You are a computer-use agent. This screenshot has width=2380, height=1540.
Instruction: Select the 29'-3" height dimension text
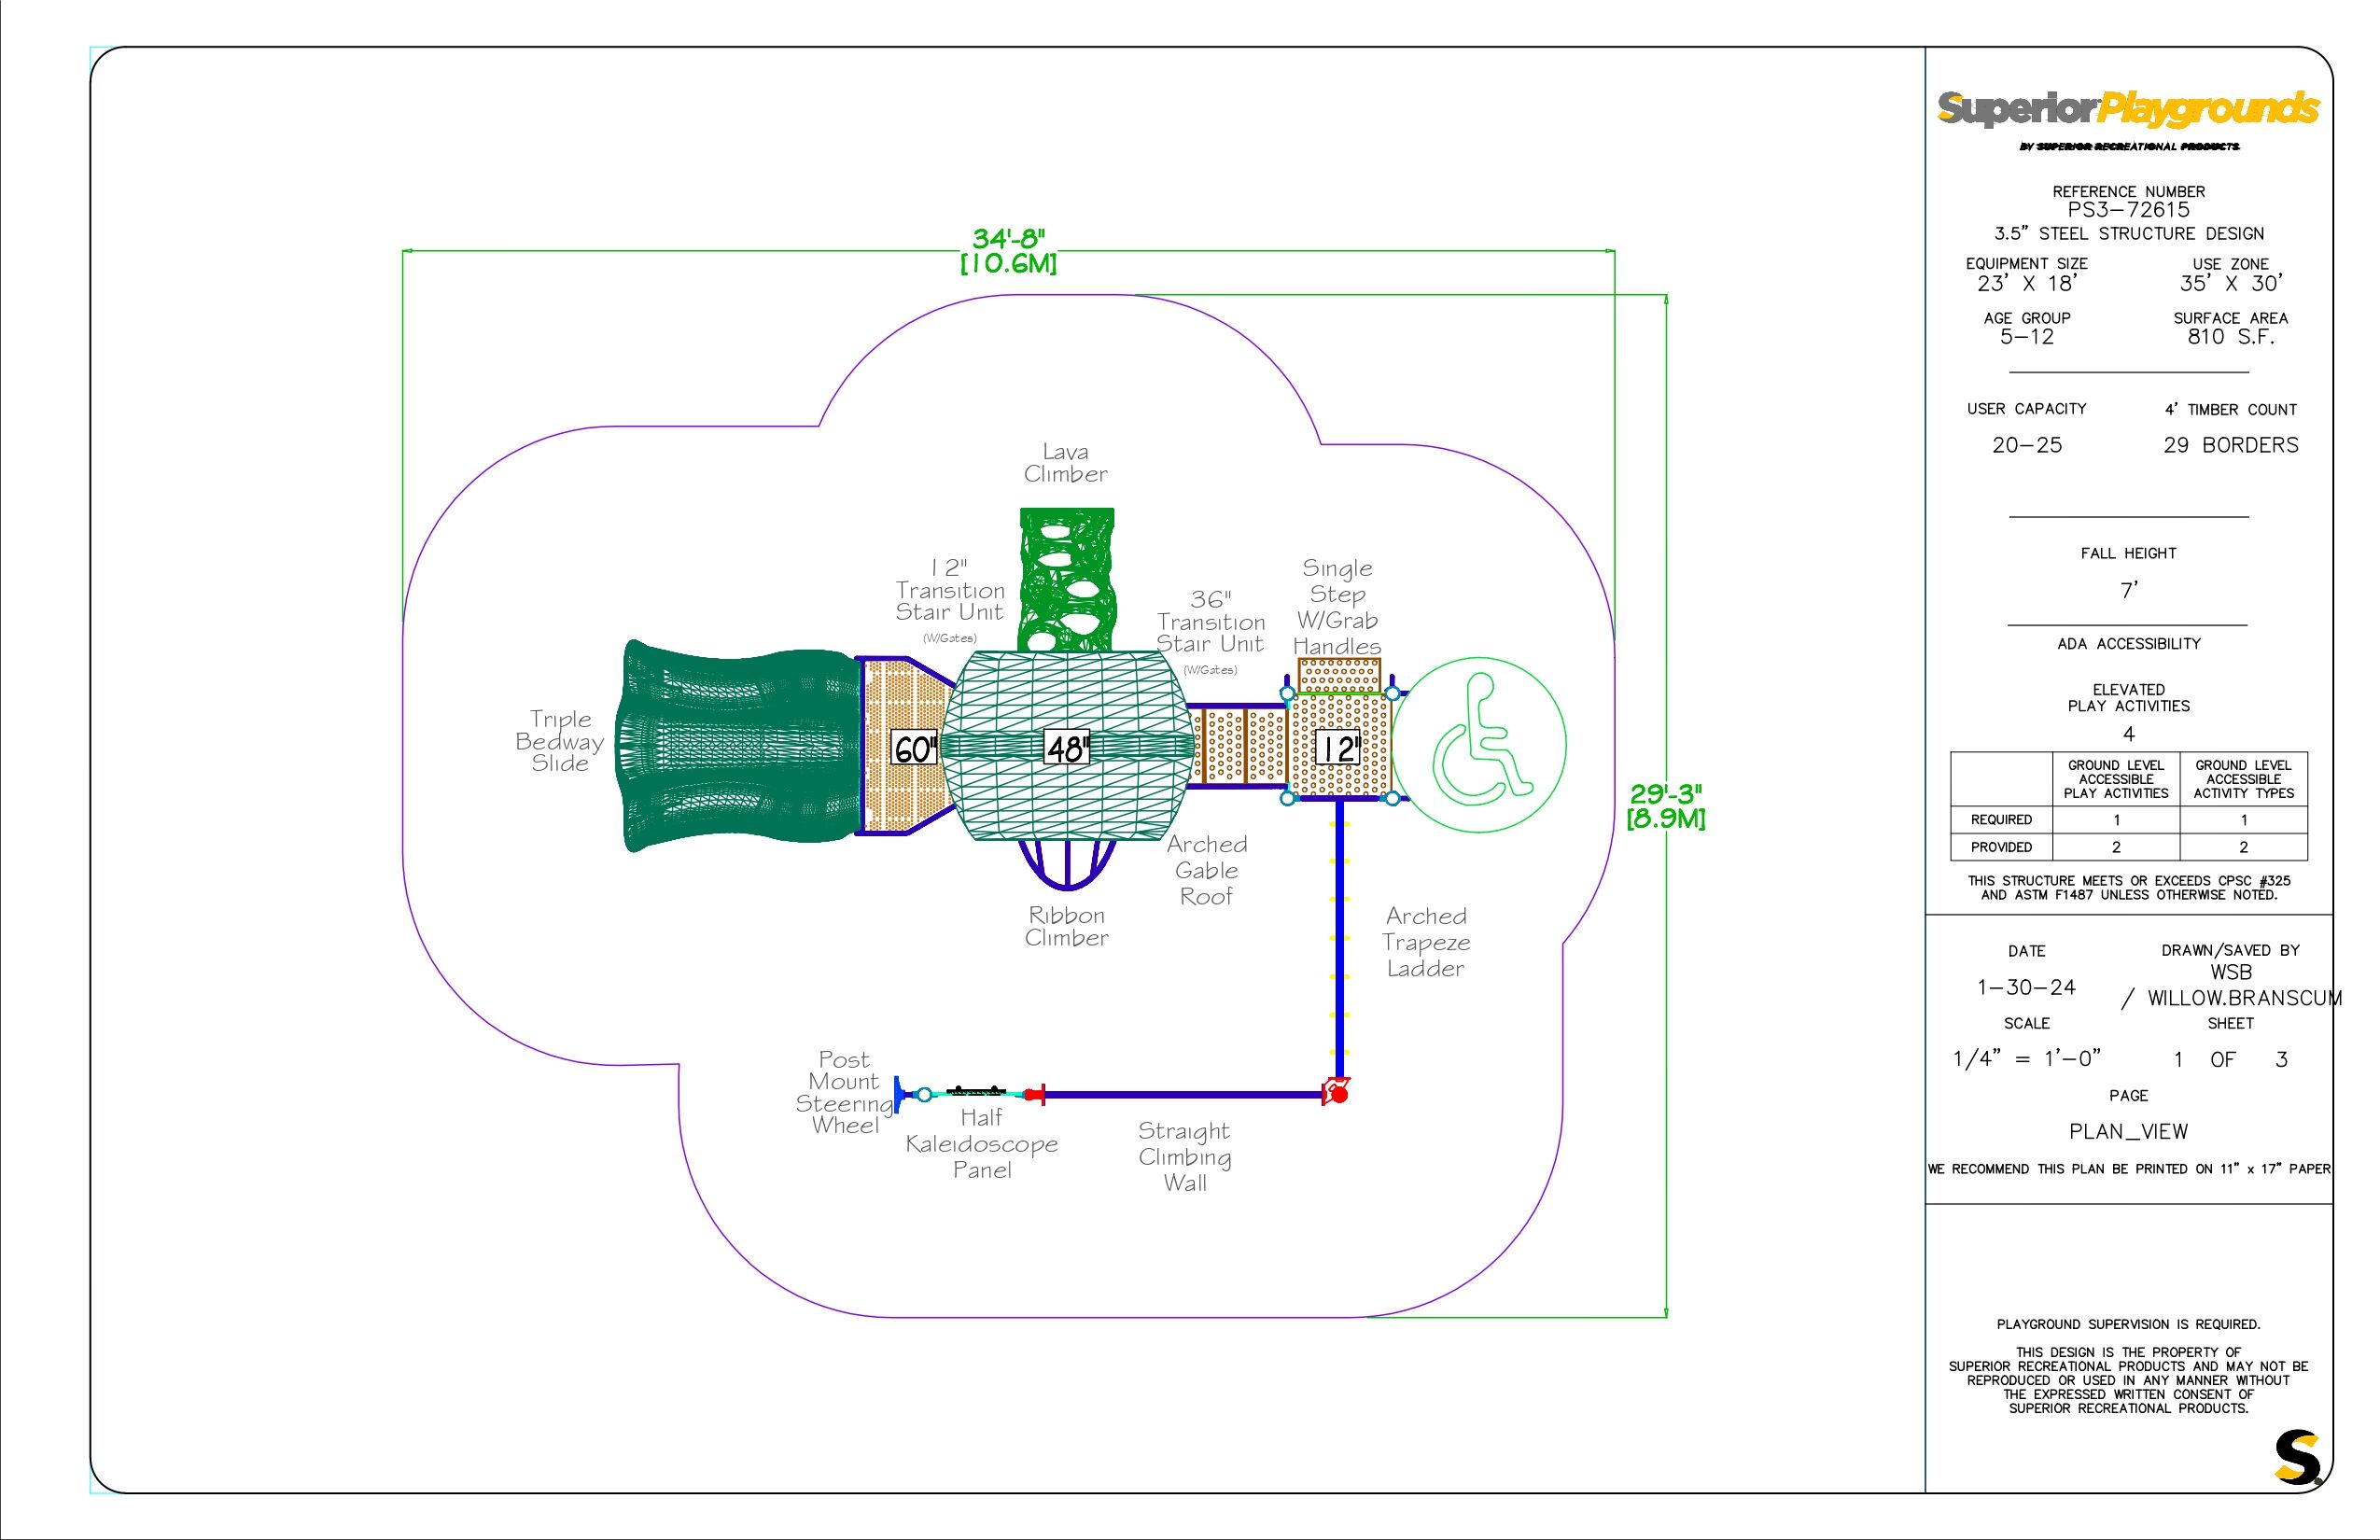coord(1665,794)
